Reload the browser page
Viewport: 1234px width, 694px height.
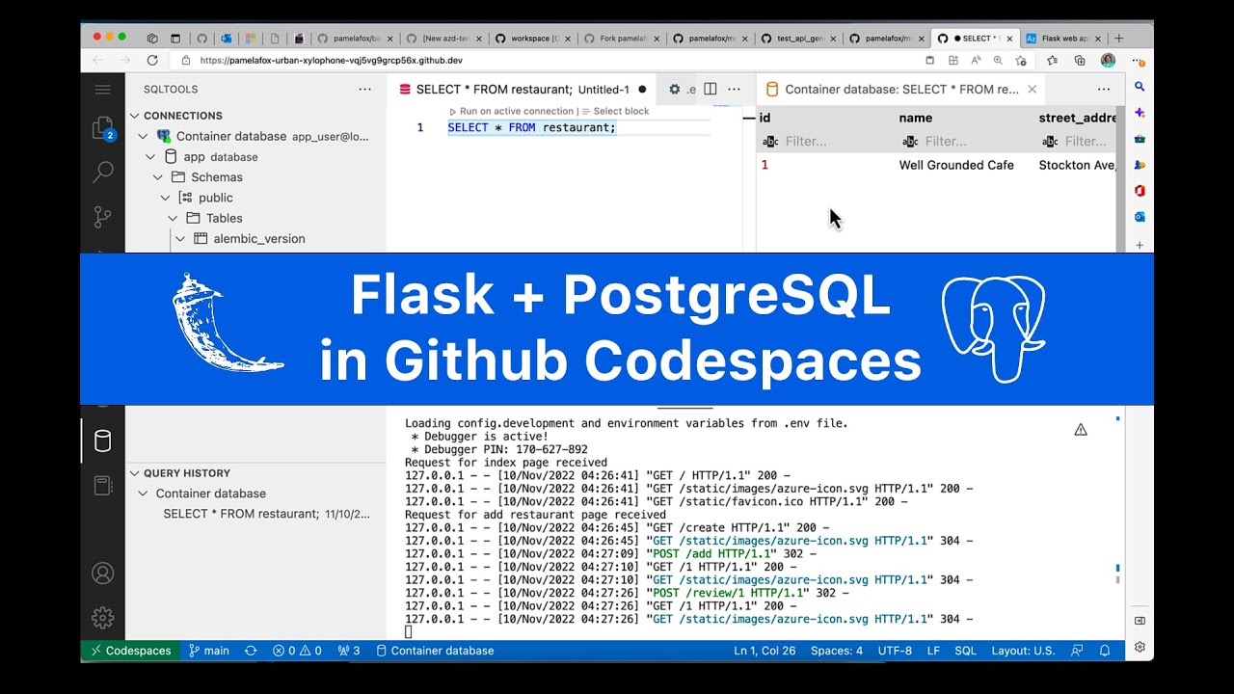click(x=152, y=60)
